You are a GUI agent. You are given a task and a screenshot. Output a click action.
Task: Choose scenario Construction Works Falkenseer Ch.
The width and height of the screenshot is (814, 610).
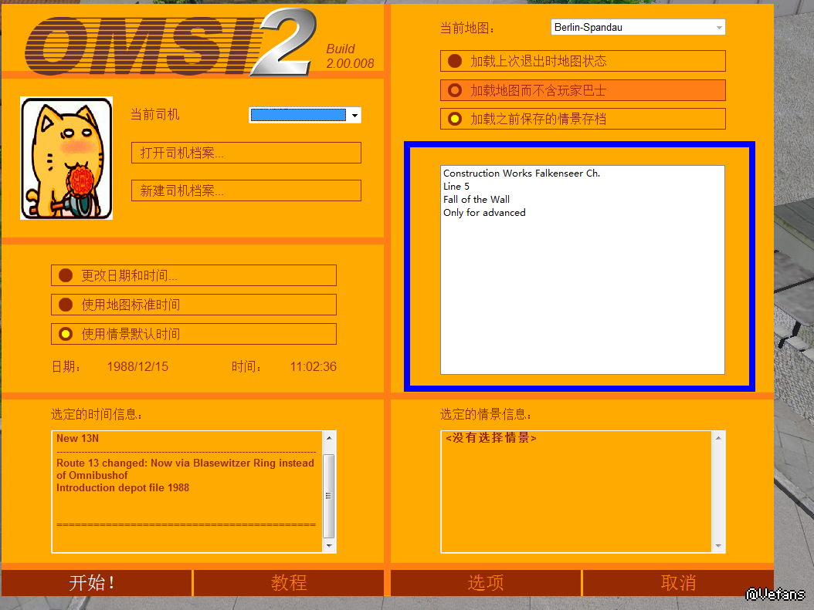click(521, 173)
